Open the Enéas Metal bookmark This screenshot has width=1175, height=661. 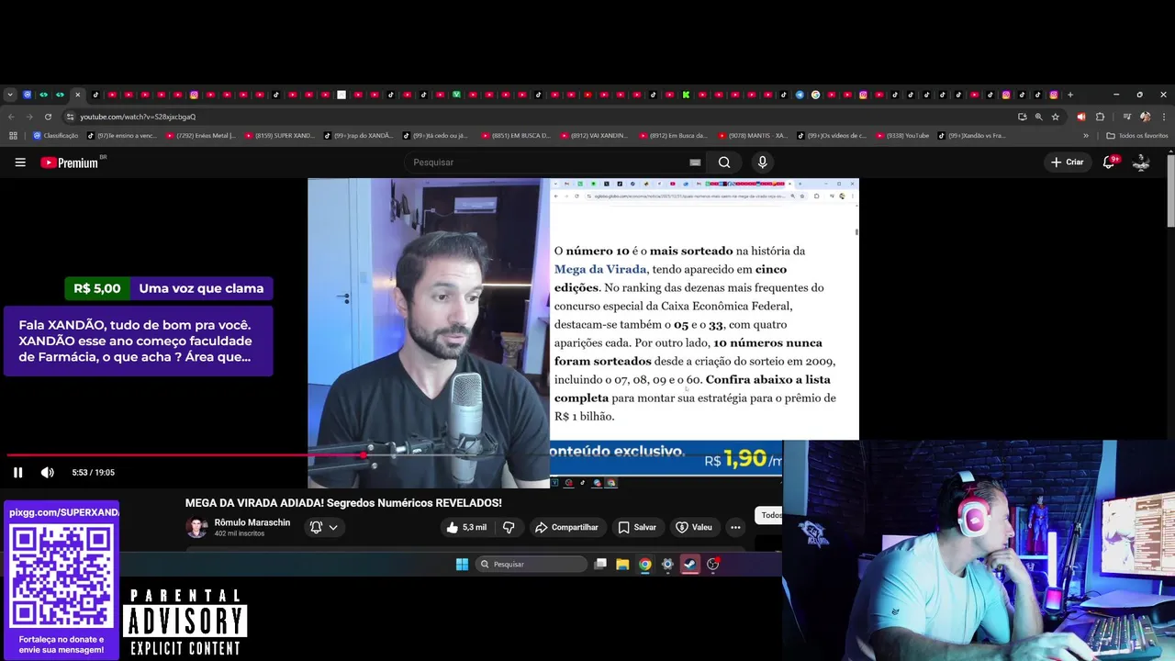[200, 136]
